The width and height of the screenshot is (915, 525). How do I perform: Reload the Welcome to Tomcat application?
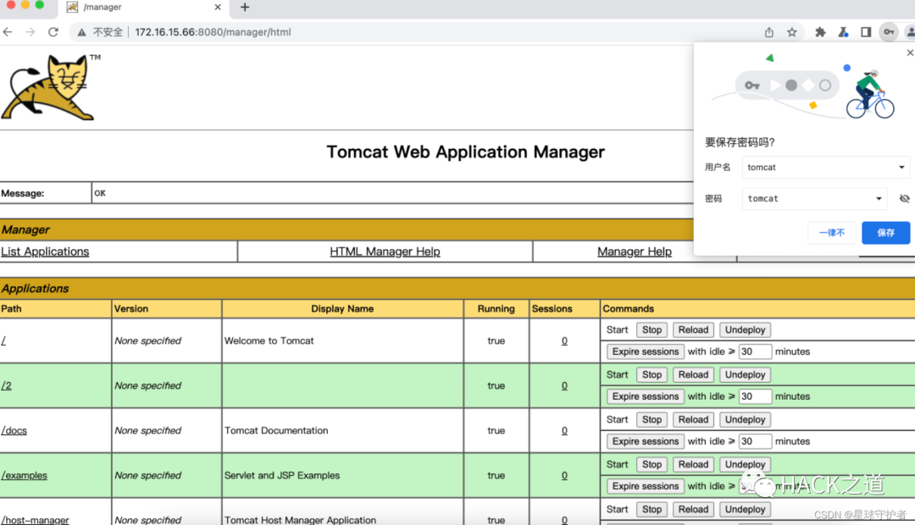[693, 329]
